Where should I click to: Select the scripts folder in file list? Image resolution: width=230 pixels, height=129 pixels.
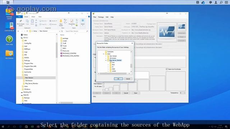pyautogui.click(x=64, y=41)
